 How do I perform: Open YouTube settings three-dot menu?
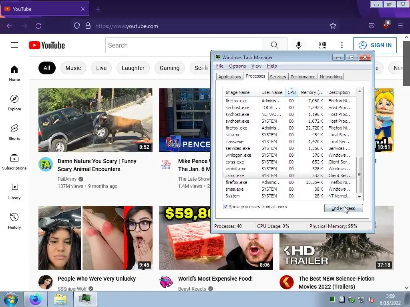tap(342, 45)
